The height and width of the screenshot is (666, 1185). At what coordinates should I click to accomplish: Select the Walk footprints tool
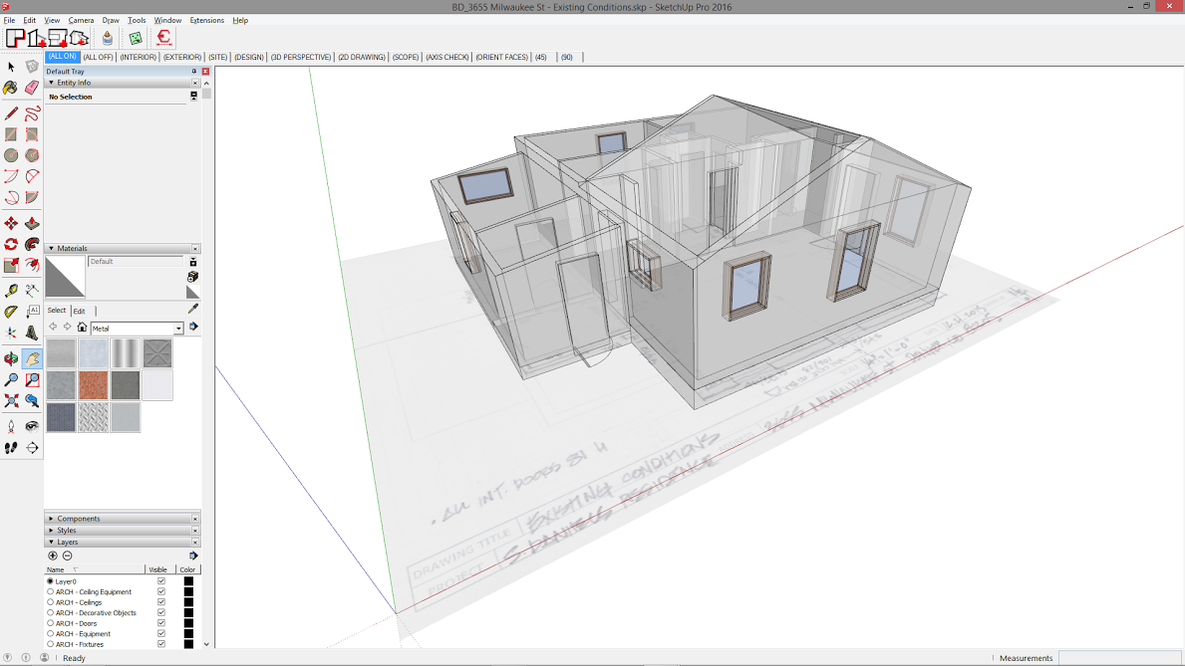(x=11, y=448)
